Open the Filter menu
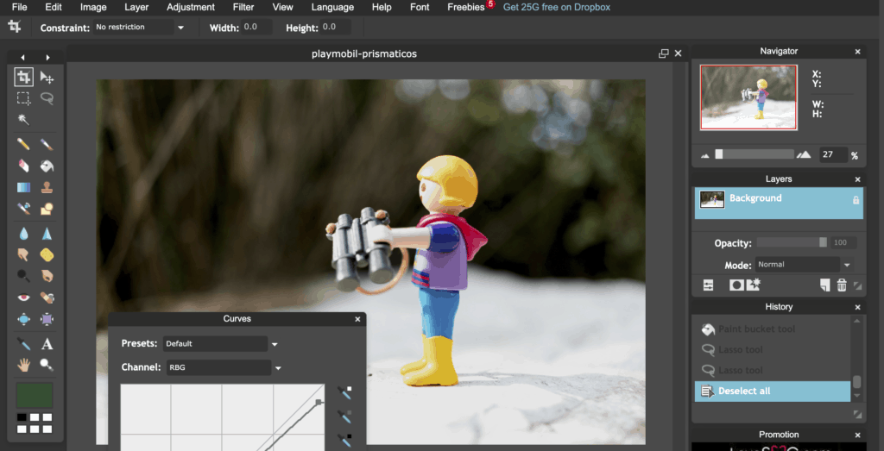The height and width of the screenshot is (451, 884). [243, 7]
